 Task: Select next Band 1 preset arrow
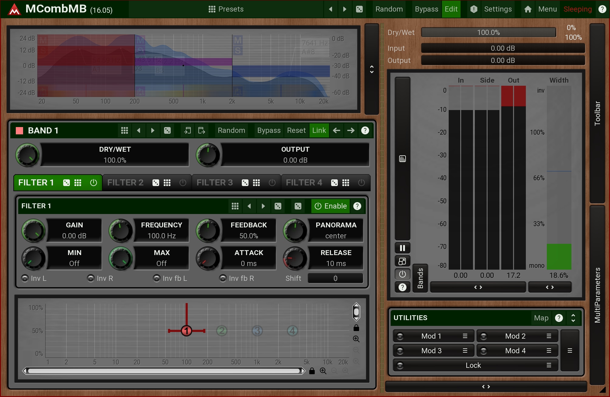153,130
